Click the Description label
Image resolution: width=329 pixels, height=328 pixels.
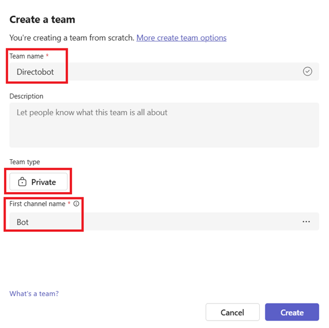click(26, 96)
